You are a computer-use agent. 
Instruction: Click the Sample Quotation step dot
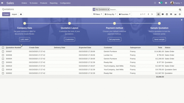(159, 23)
